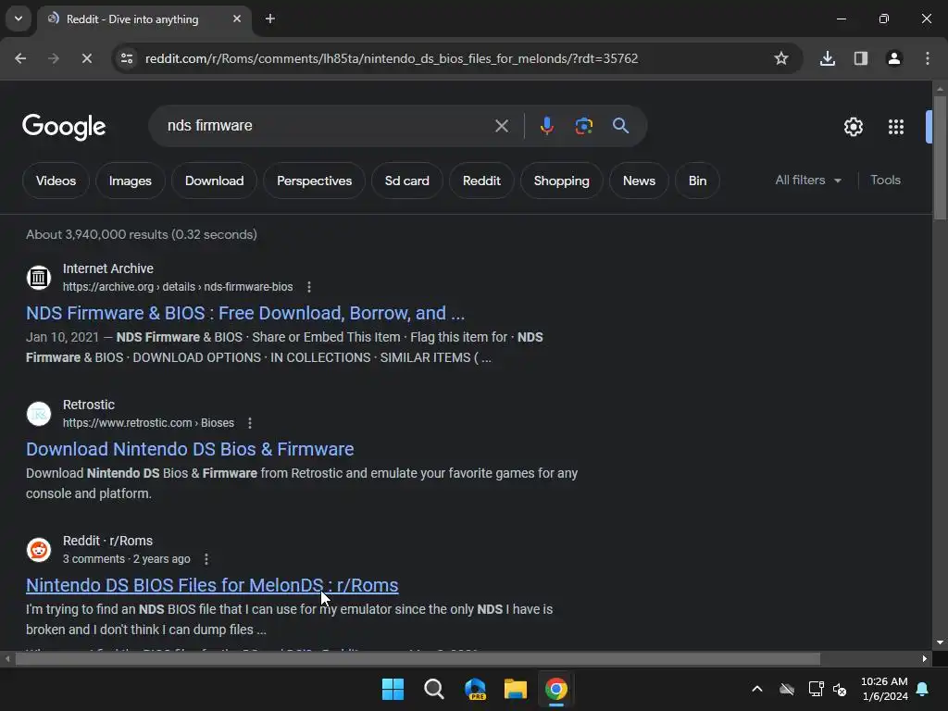Go to the Google logo homepage

tap(64, 126)
